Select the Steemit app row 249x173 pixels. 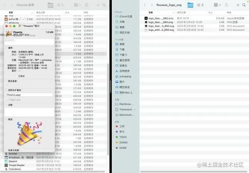(54, 161)
